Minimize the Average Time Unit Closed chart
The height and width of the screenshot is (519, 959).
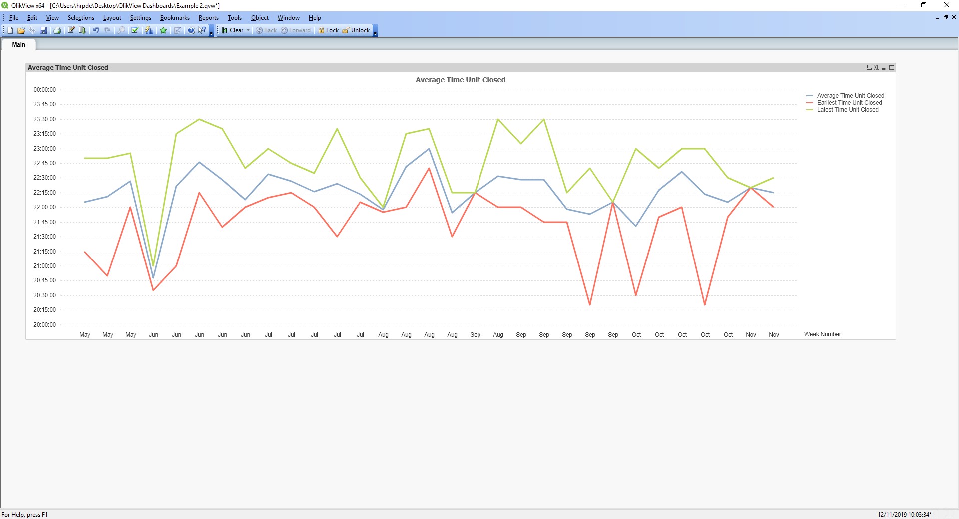(884, 67)
